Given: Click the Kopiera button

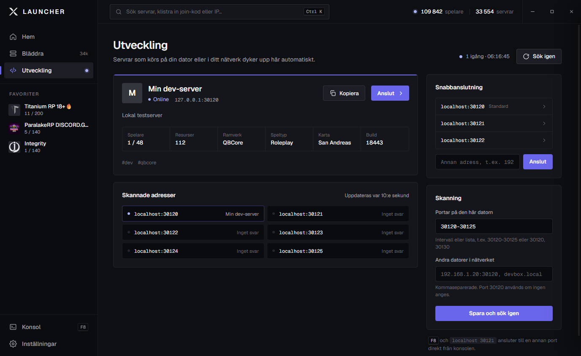Looking at the screenshot, I should click(344, 93).
